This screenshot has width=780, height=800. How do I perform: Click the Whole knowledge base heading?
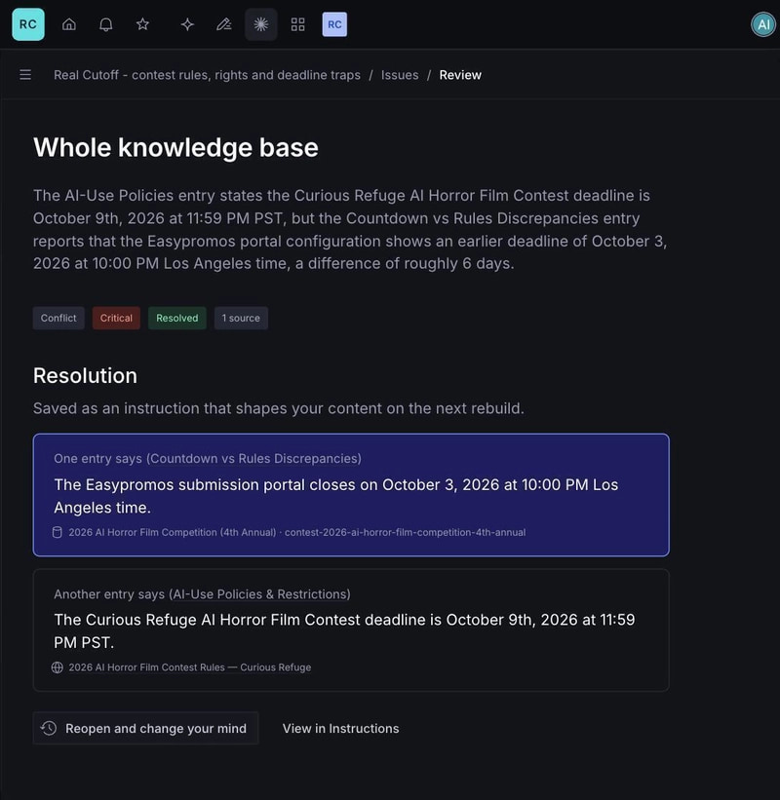[175, 147]
